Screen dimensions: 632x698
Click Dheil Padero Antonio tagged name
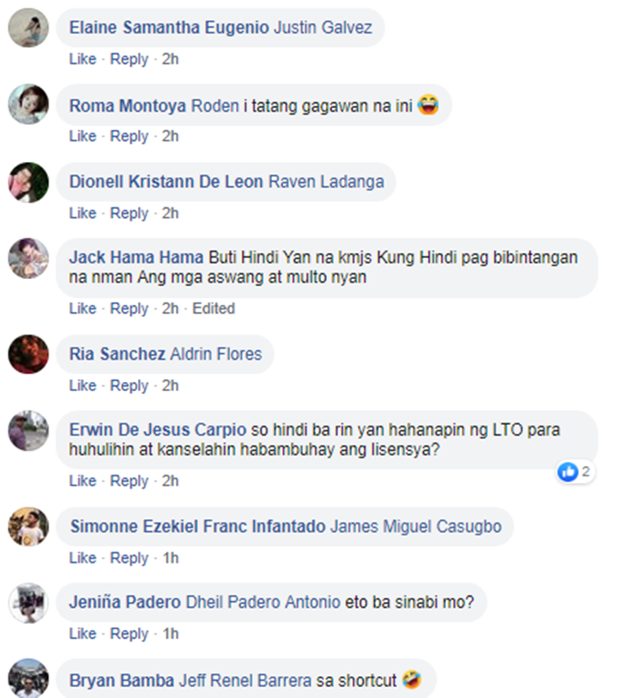click(263, 602)
